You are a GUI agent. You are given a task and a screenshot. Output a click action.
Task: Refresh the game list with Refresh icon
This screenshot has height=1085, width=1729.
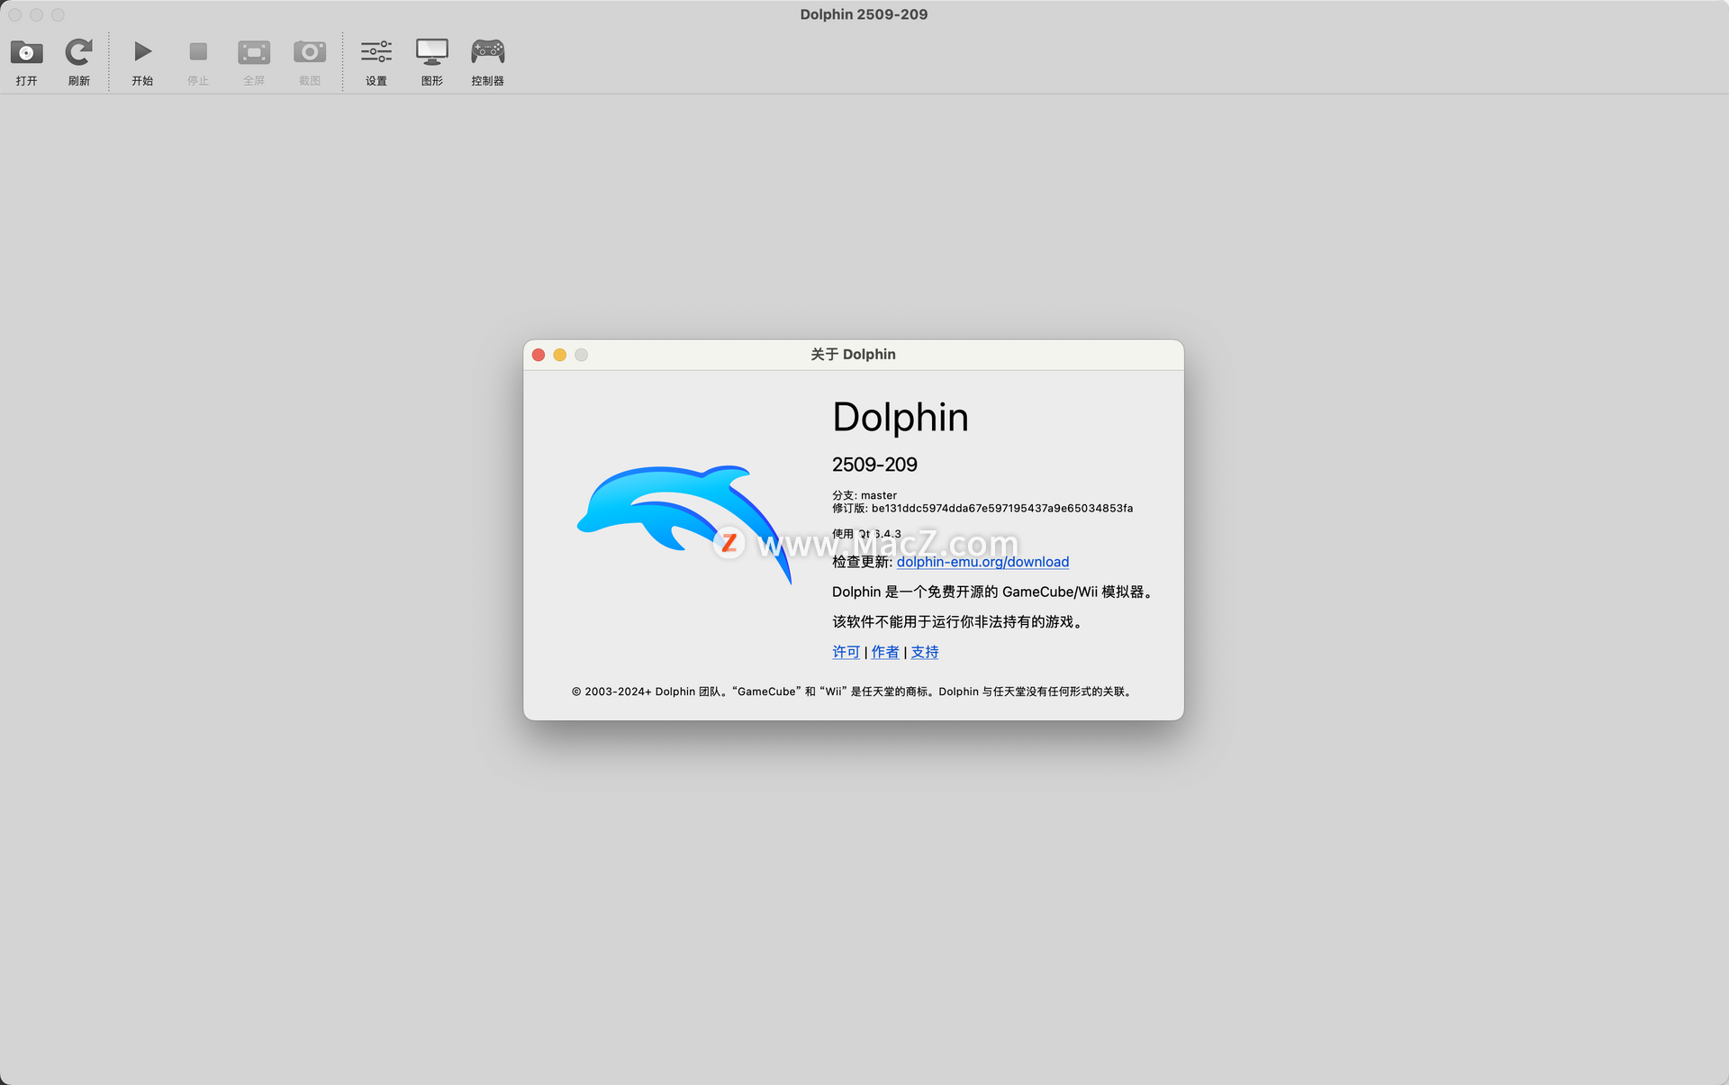79,53
